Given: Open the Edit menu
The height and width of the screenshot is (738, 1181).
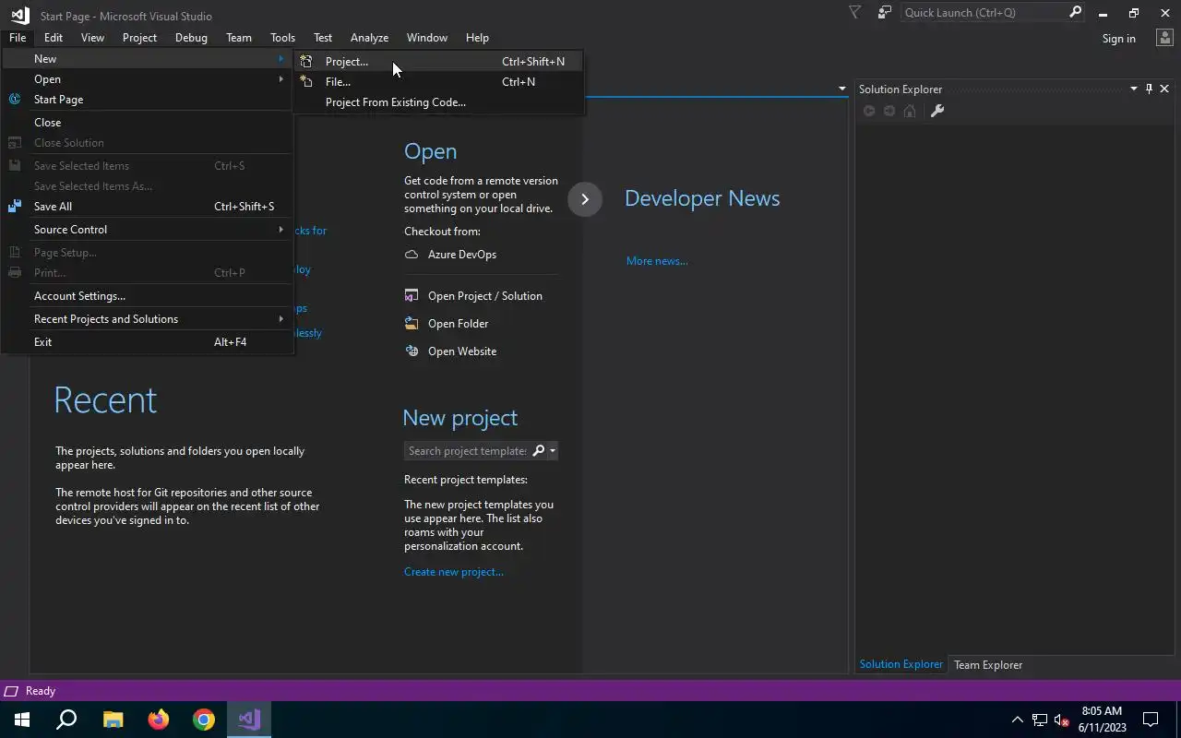Looking at the screenshot, I should (x=54, y=38).
